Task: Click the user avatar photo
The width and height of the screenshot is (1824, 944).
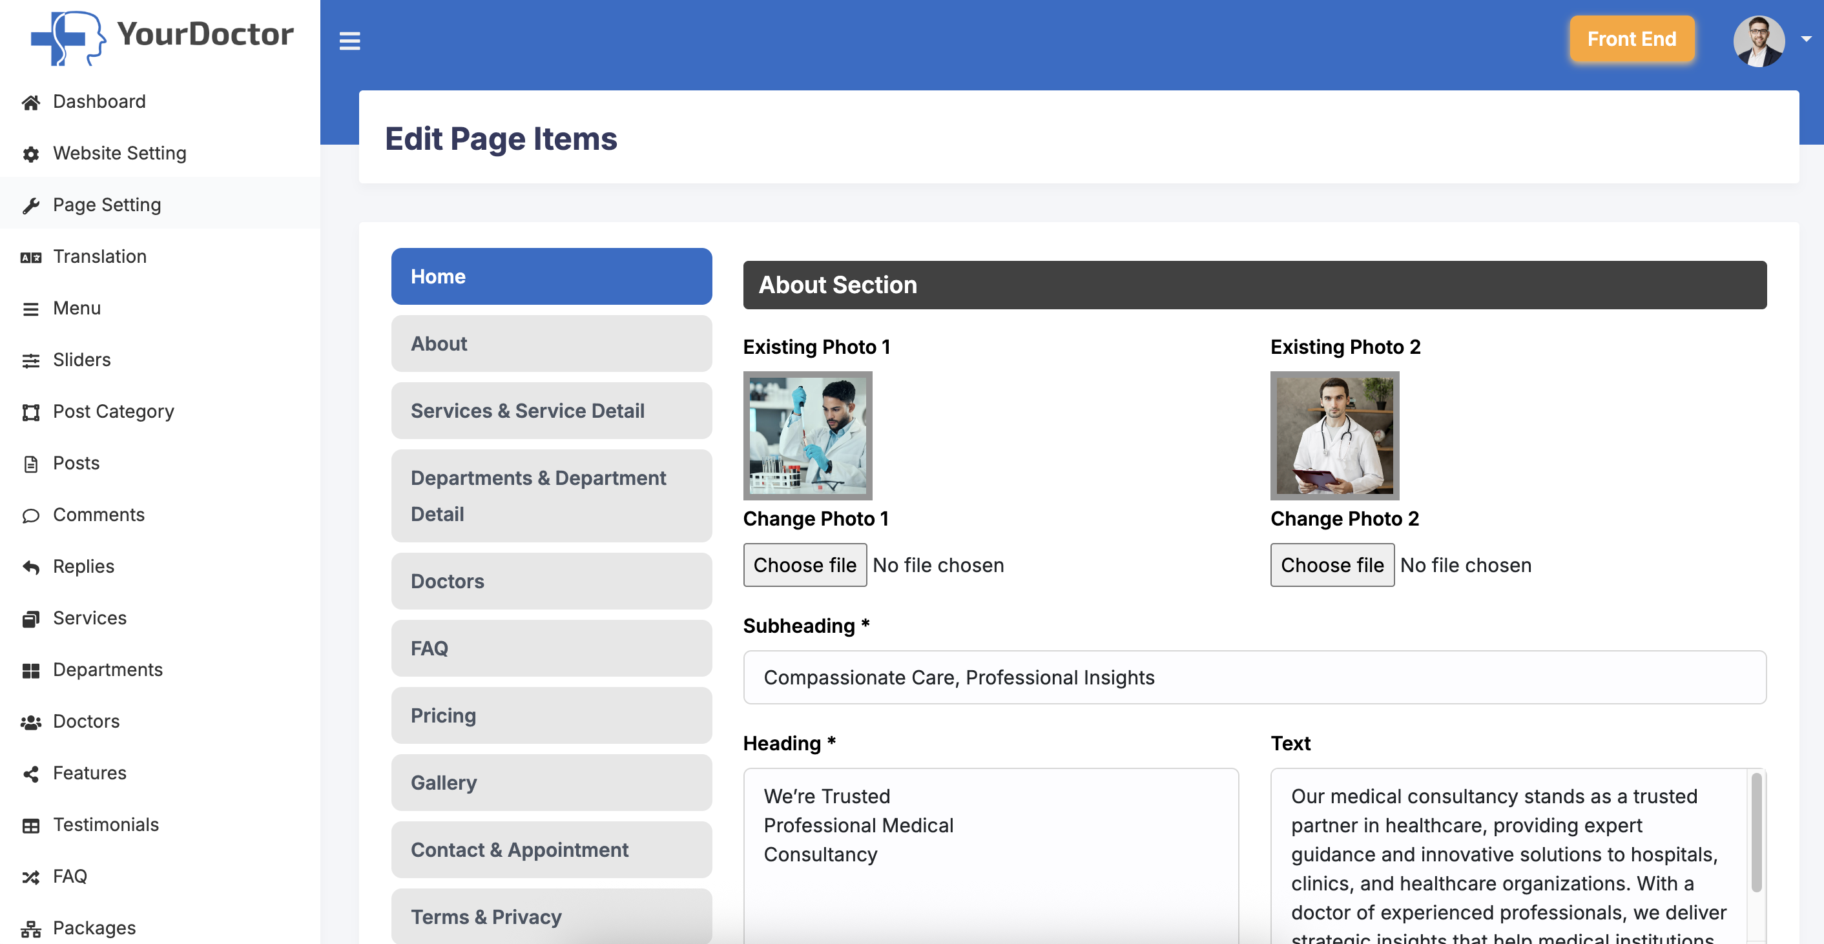Action: click(1759, 41)
